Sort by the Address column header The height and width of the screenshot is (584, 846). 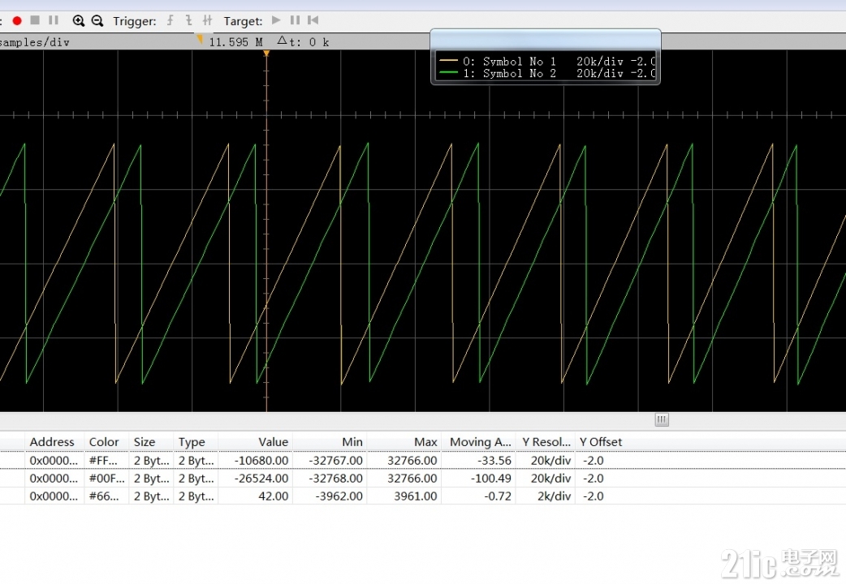[54, 441]
